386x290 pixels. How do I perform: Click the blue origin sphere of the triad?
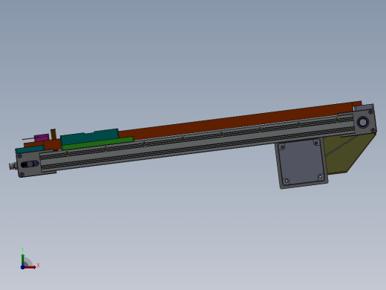pyautogui.click(x=22, y=267)
